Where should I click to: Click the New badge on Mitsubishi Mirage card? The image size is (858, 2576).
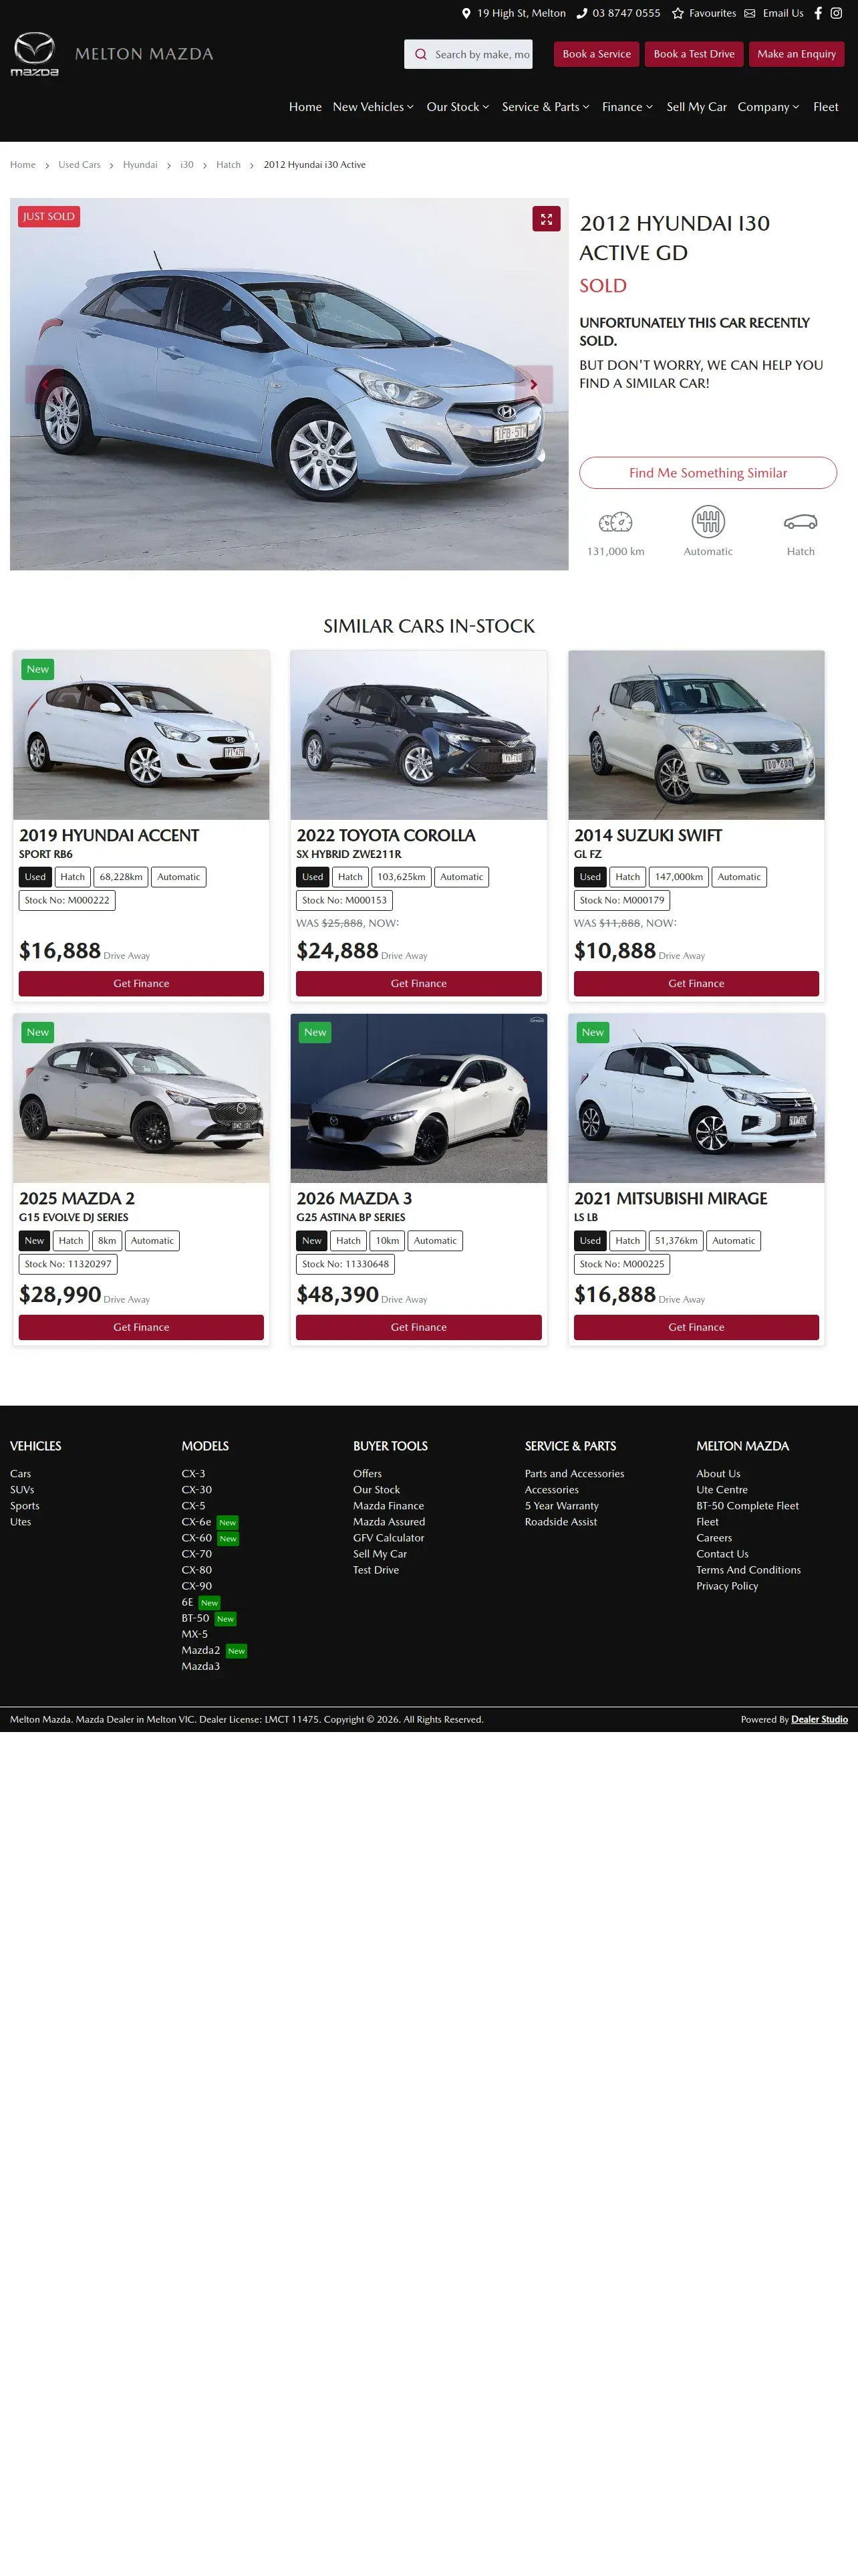click(593, 1032)
